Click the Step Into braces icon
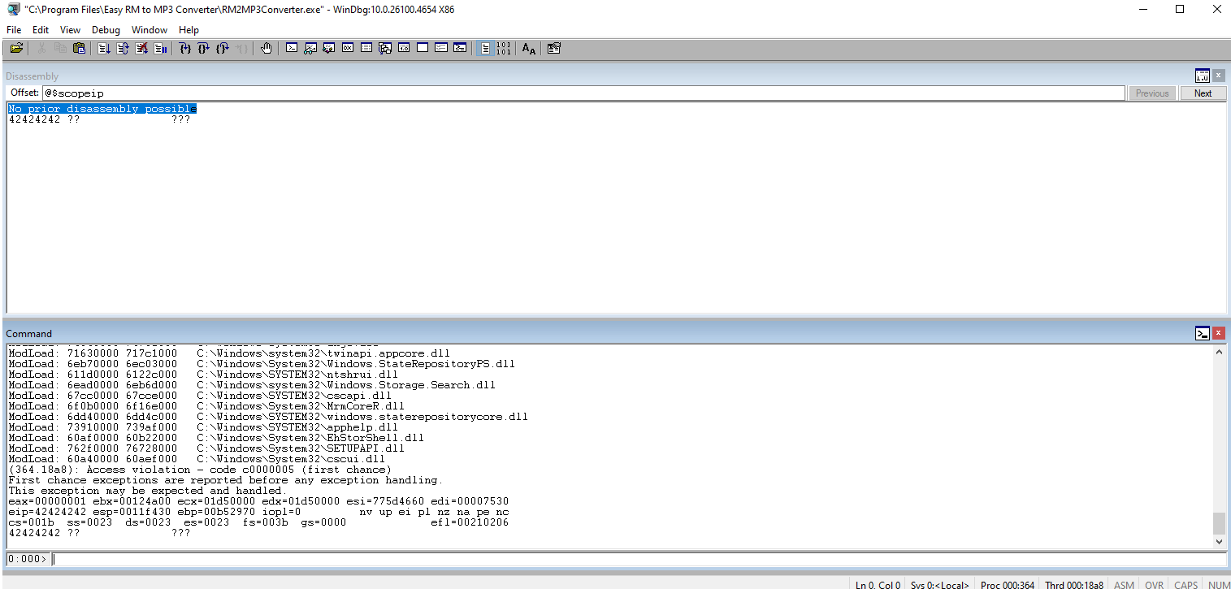 pos(184,49)
